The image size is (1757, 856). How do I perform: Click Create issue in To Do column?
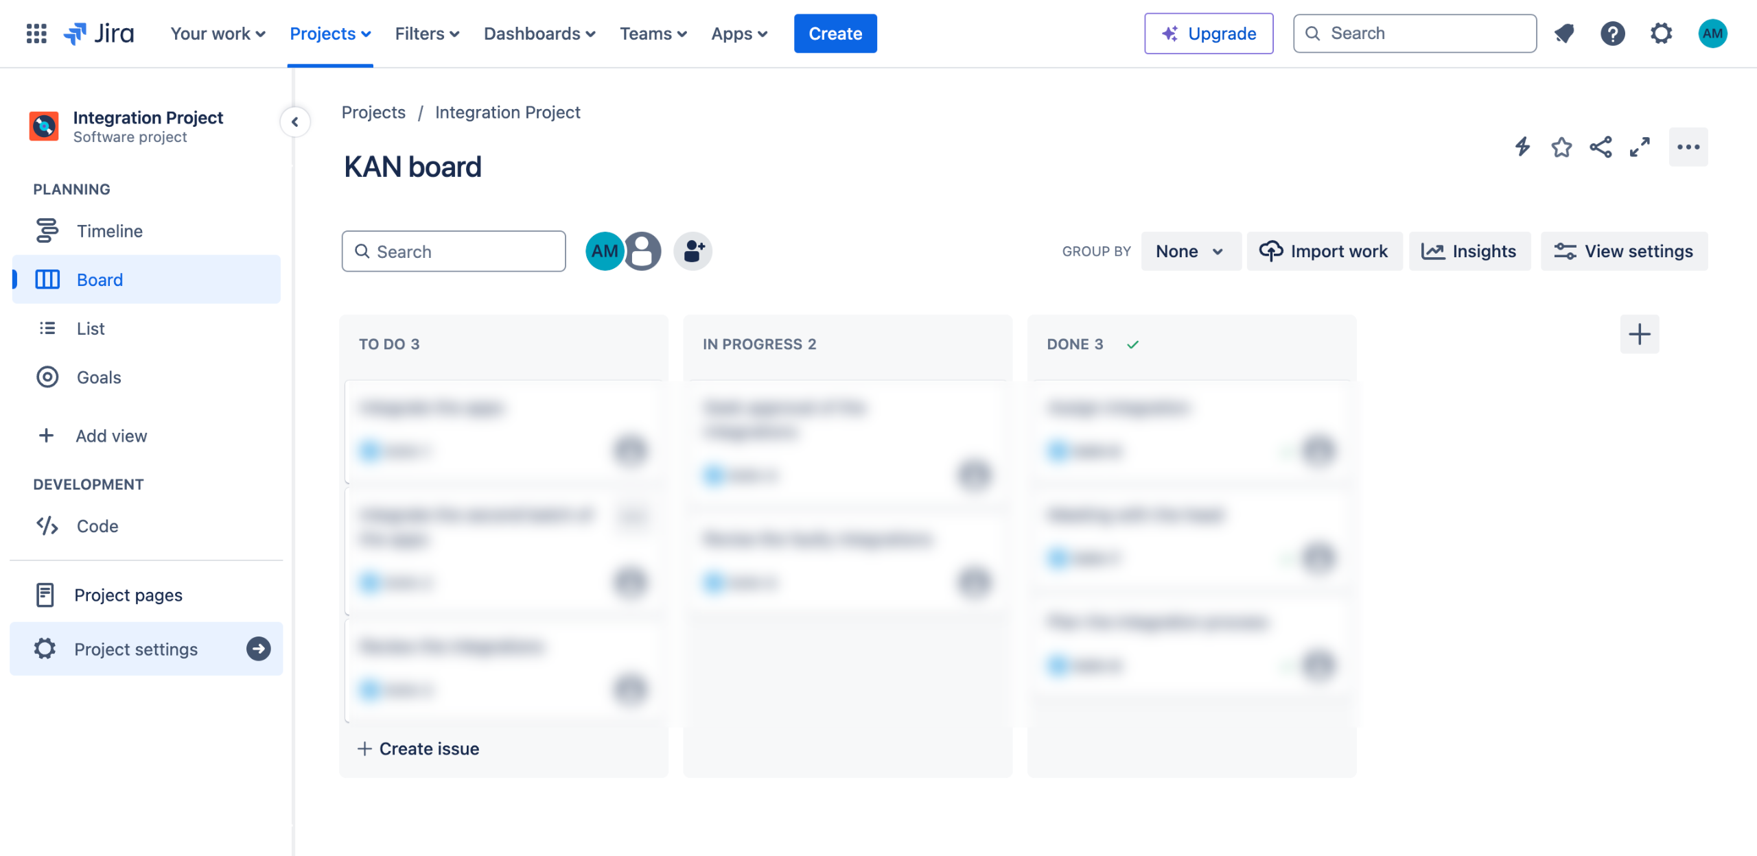click(419, 748)
